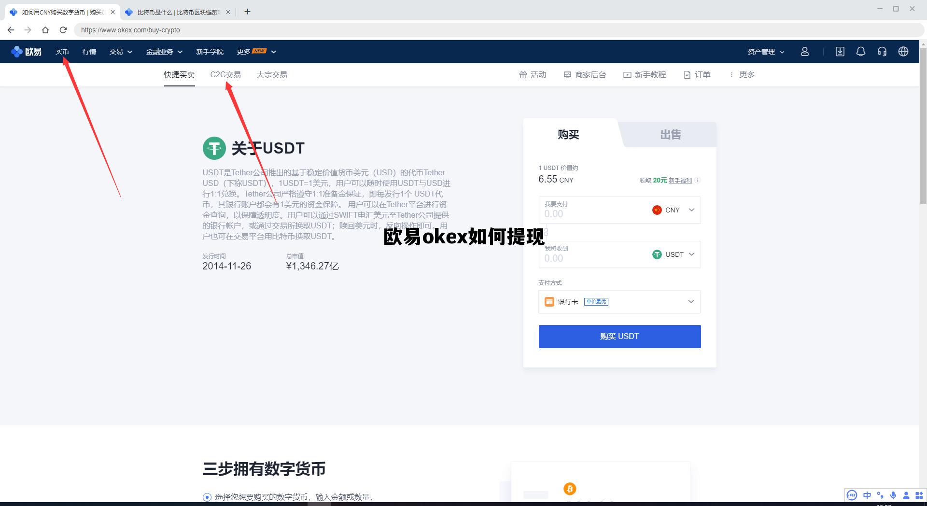The height and width of the screenshot is (506, 927).
Task: Click the download app icon in top navbar
Action: tap(840, 52)
